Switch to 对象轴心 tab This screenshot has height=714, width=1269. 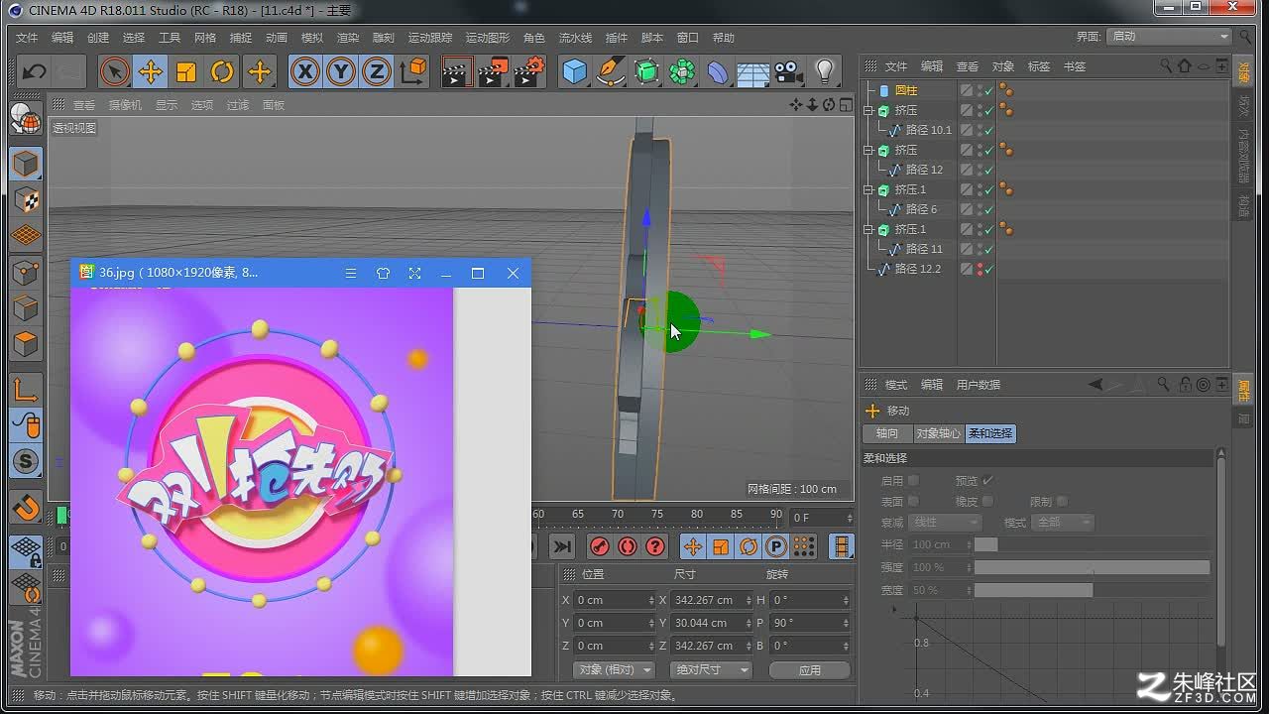(x=938, y=433)
